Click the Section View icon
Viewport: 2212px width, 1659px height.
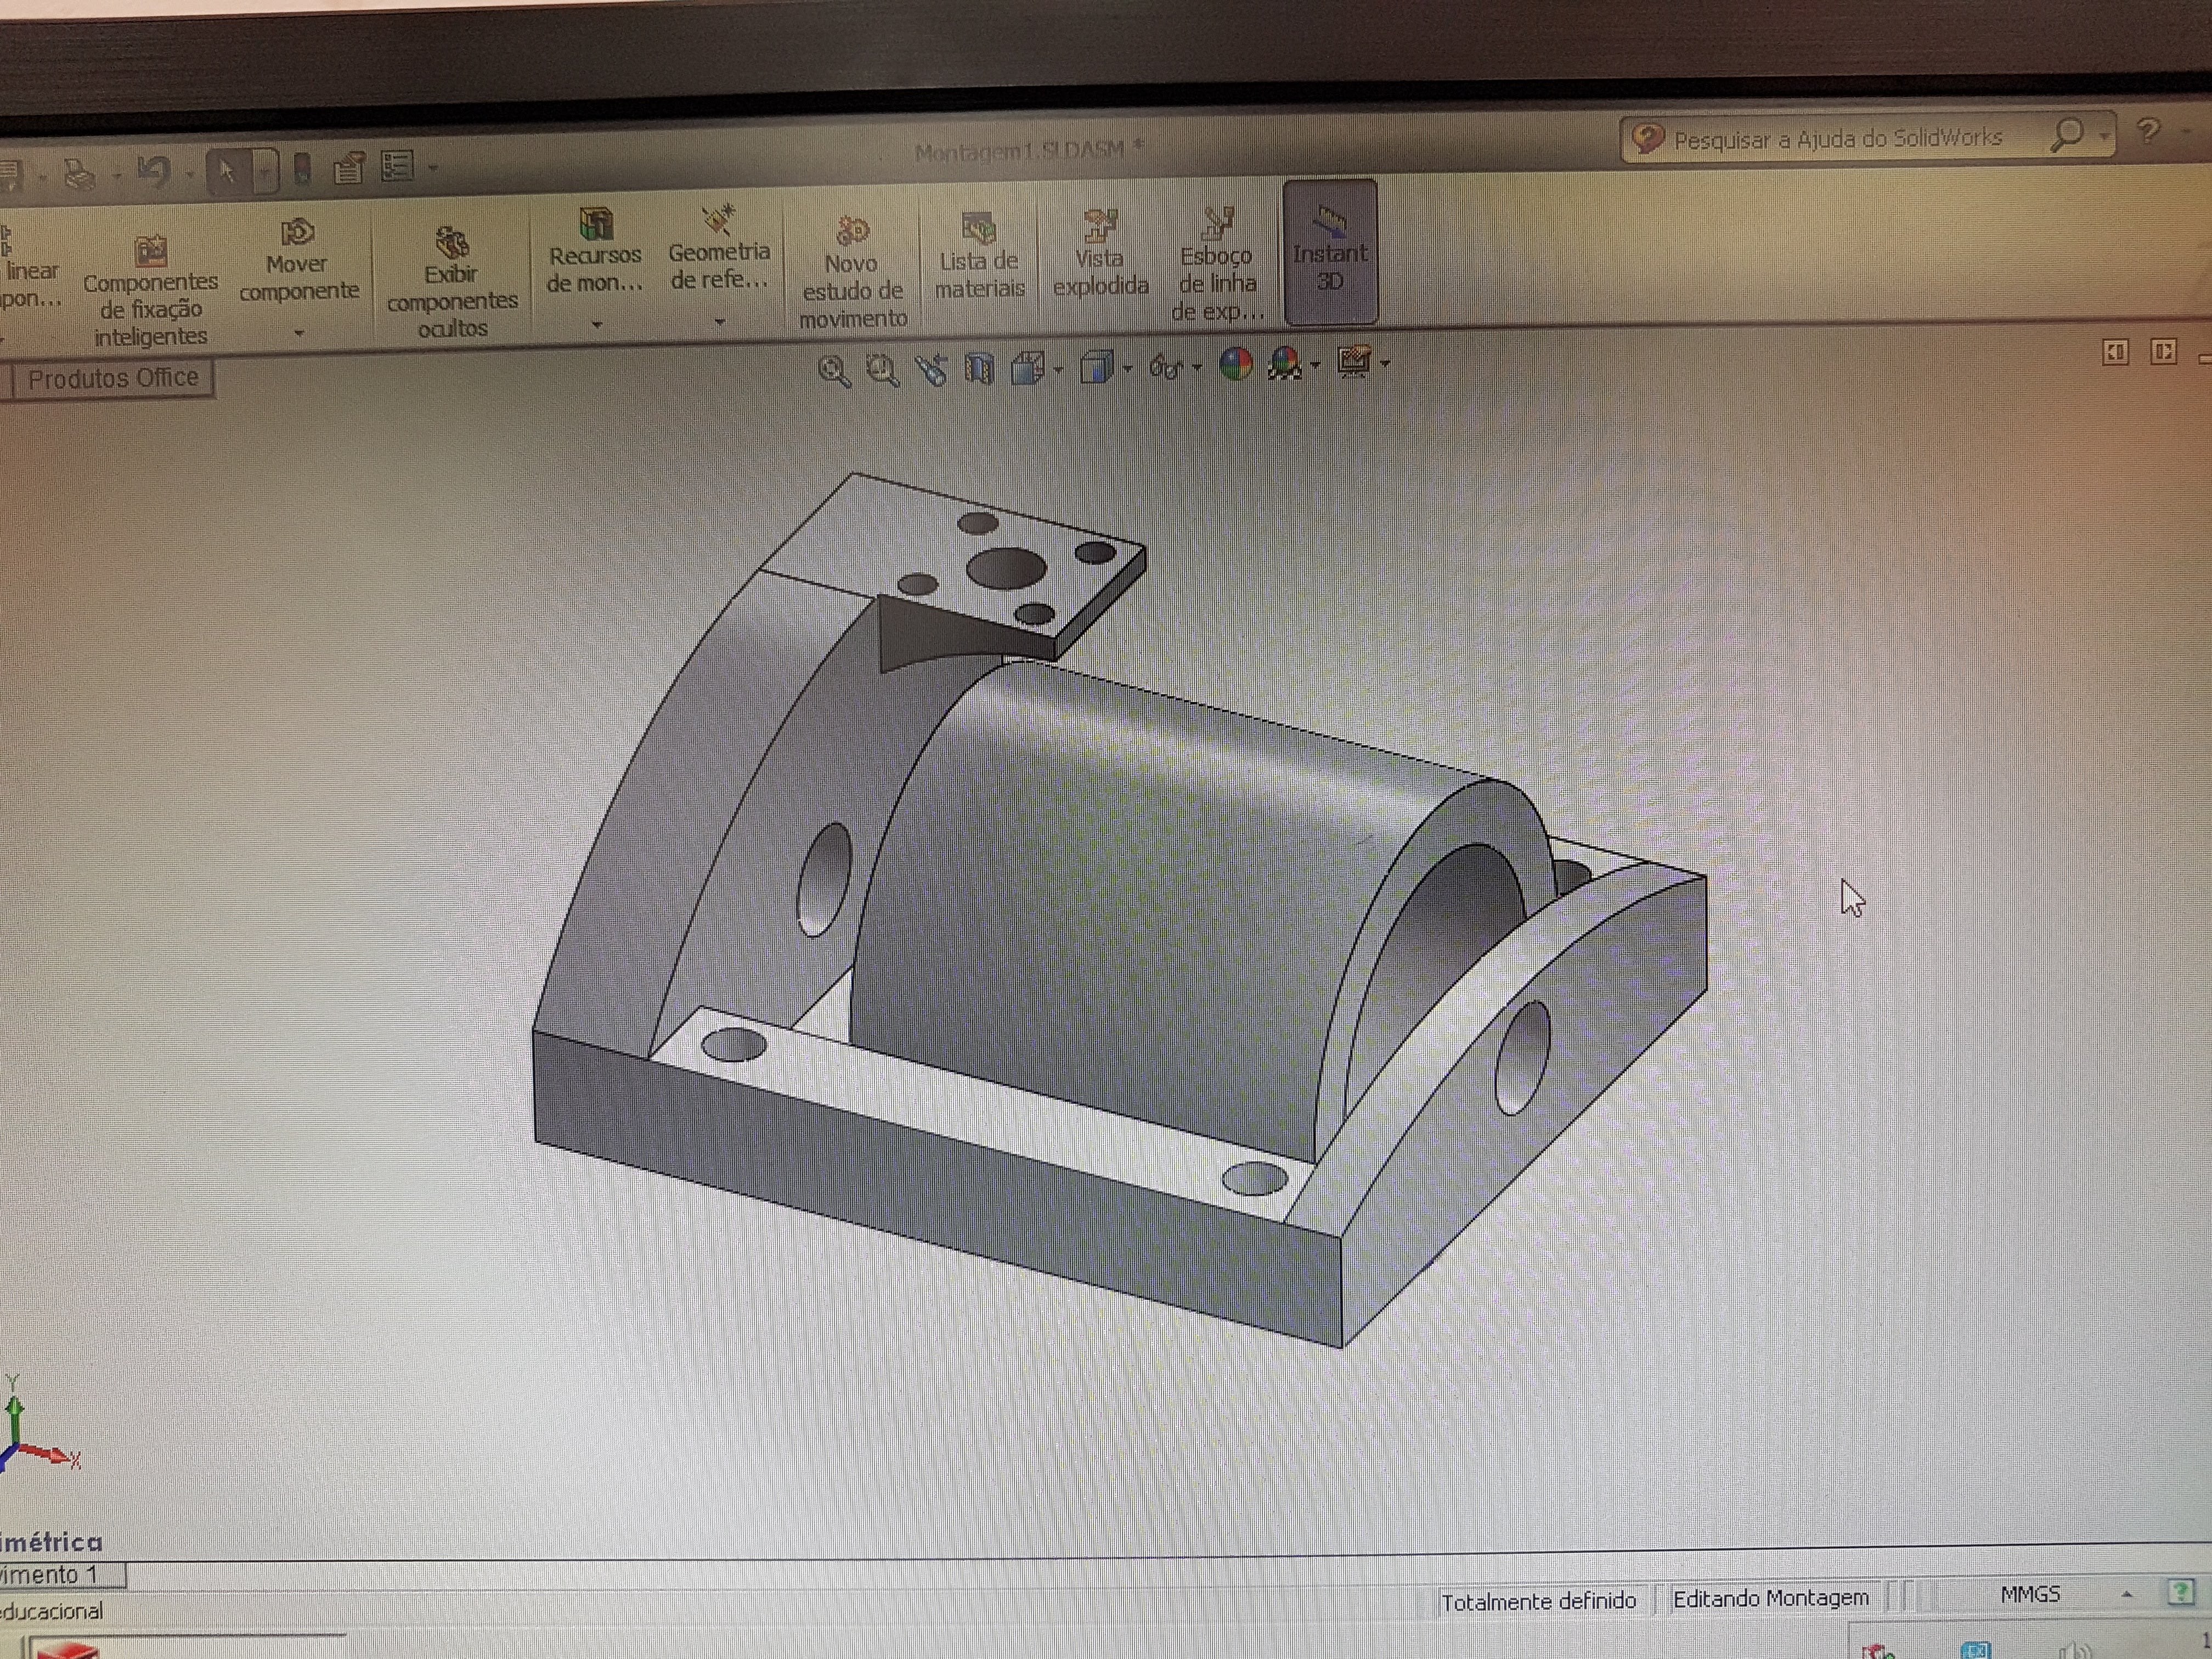[x=979, y=369]
